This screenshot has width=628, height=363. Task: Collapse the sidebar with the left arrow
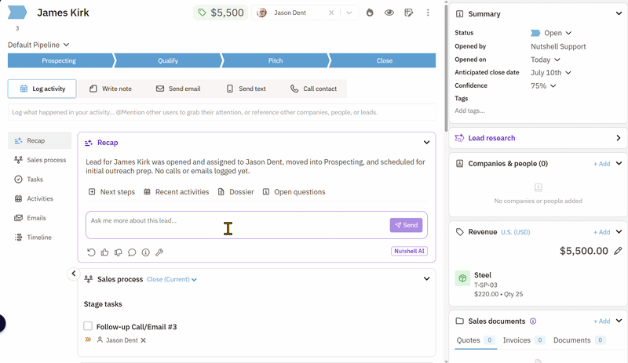pos(73,274)
